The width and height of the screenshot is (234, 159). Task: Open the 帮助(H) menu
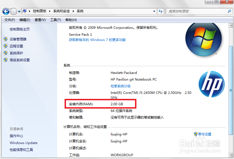tap(71, 20)
